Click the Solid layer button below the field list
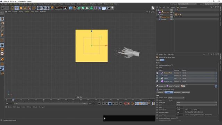Image resolution: width=222 pixels, height=125 pixels. tap(169, 86)
